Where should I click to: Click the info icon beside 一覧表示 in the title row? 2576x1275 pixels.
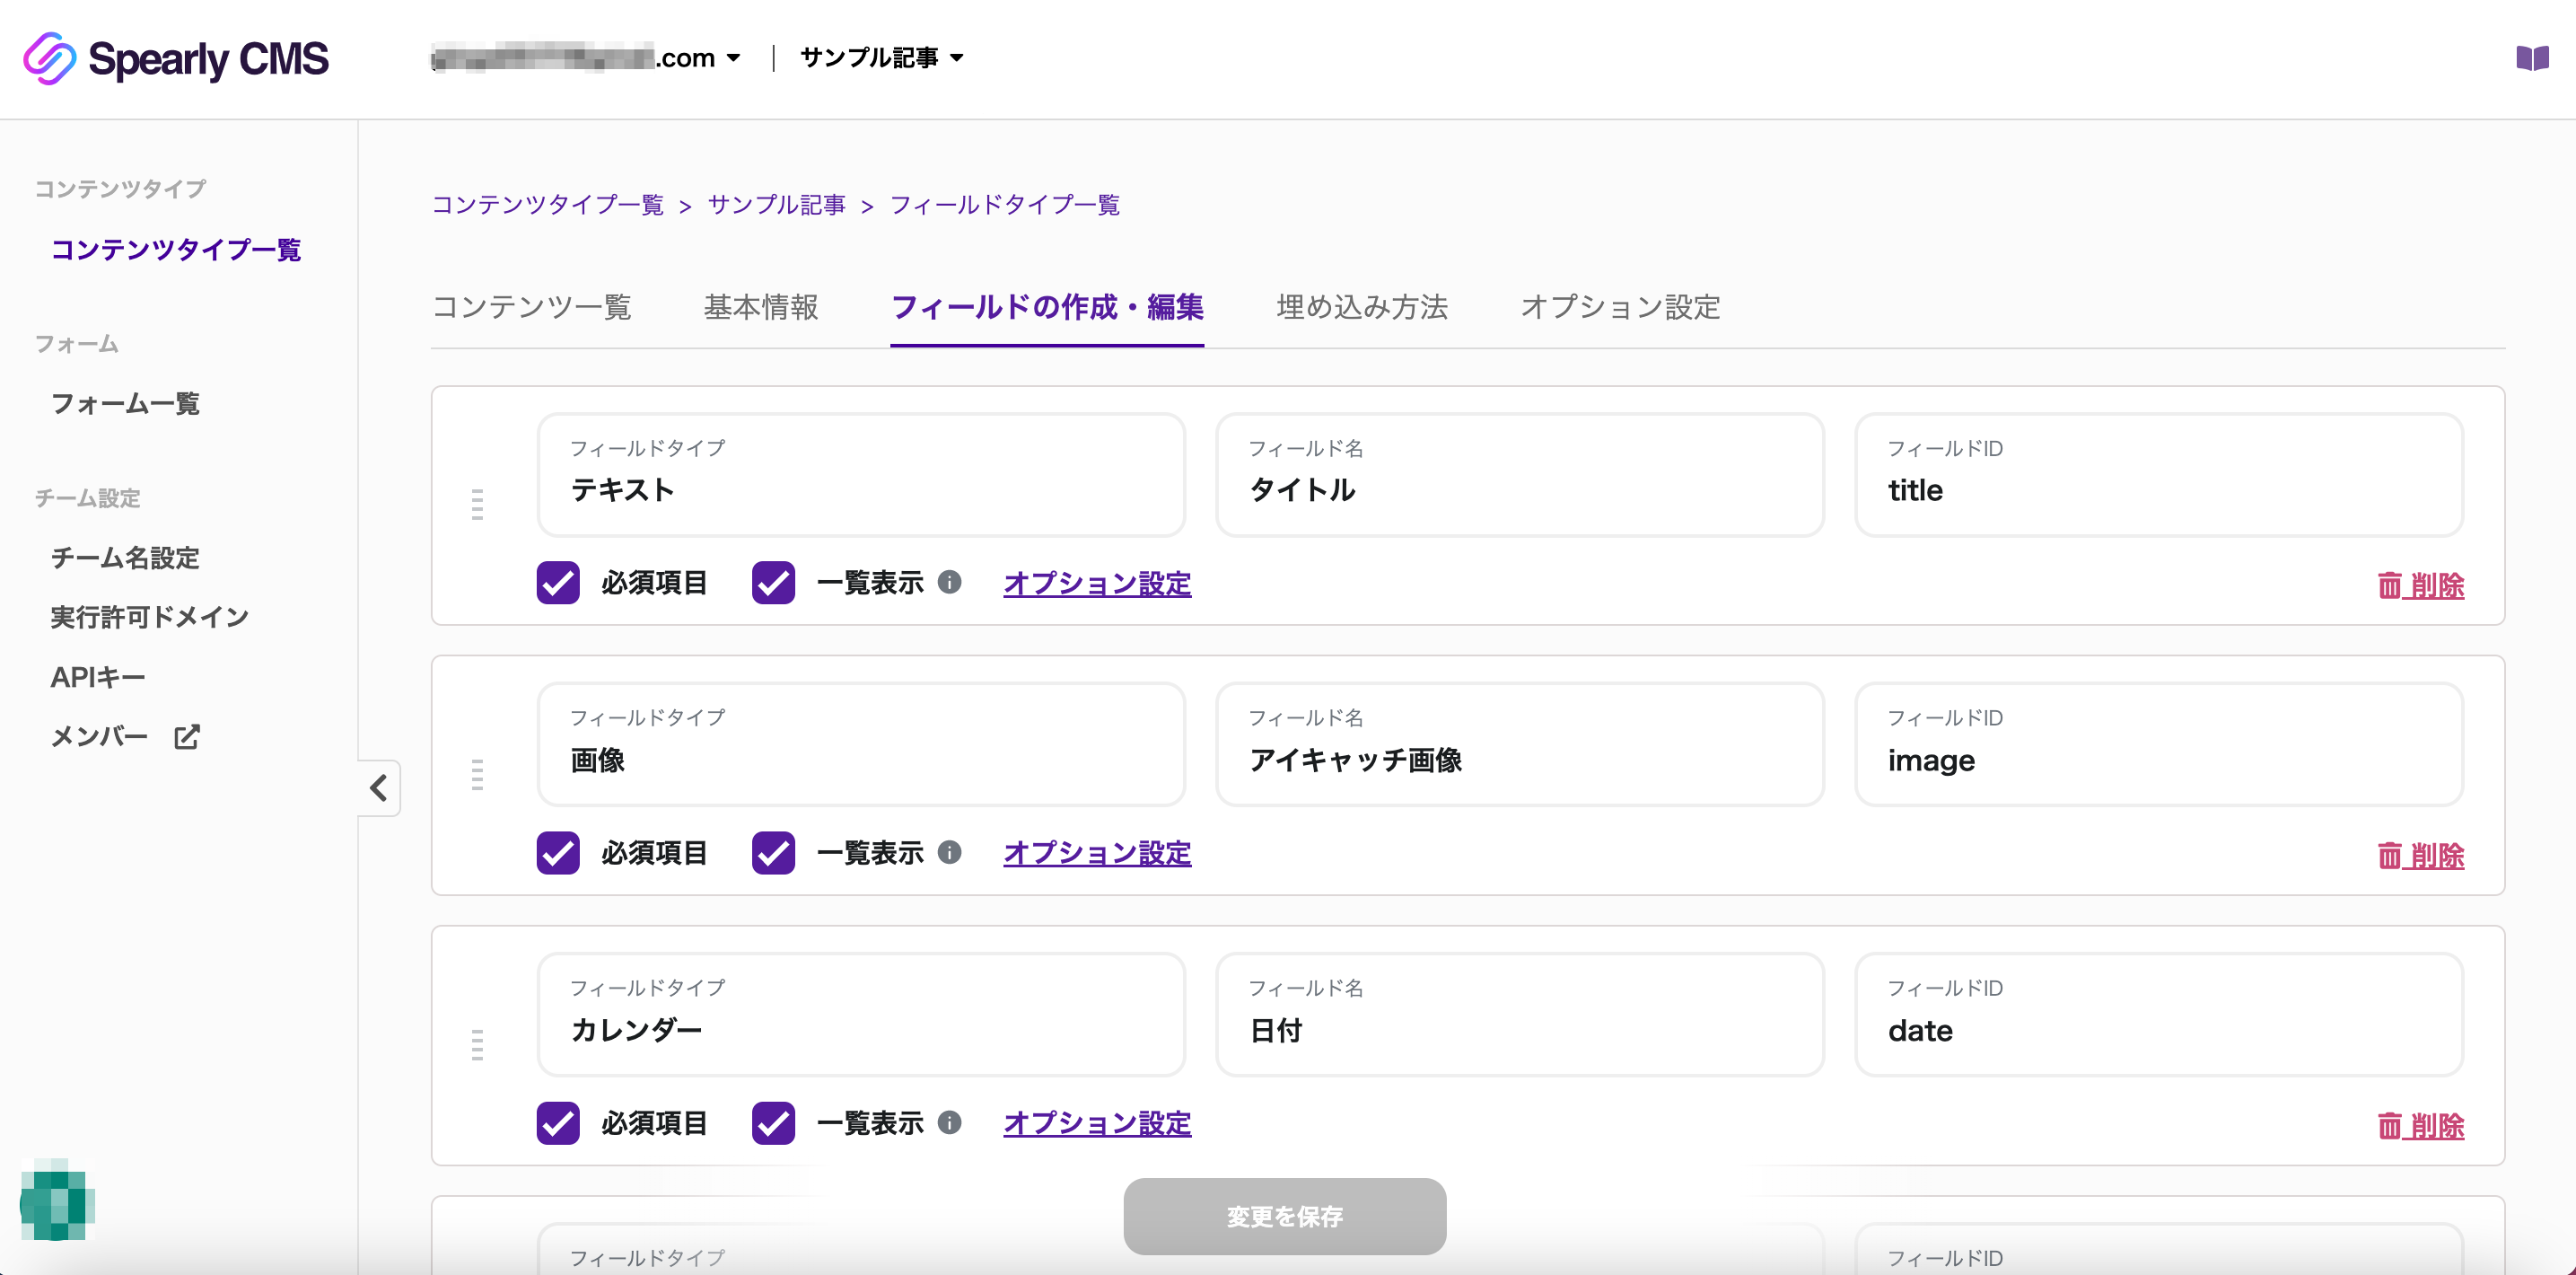[949, 582]
